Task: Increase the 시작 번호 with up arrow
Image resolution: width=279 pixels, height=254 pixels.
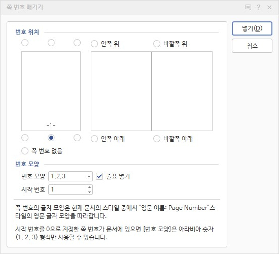Action: tap(89, 187)
